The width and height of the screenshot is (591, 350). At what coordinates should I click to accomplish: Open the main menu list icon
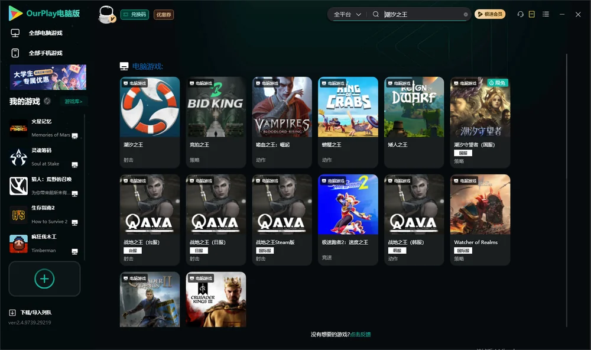tap(545, 14)
